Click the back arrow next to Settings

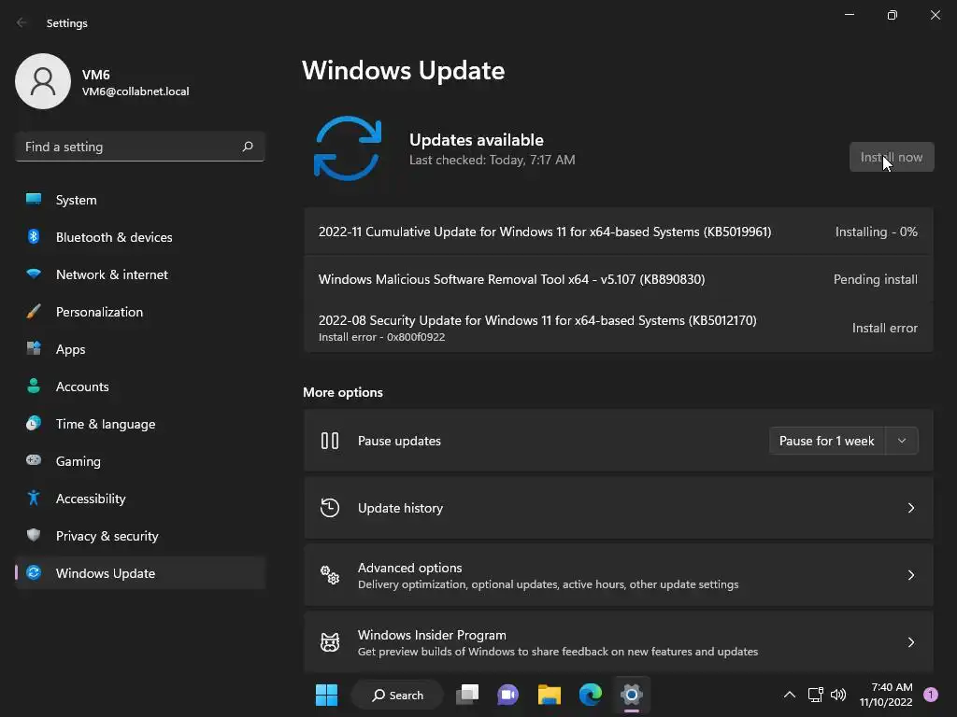[22, 22]
